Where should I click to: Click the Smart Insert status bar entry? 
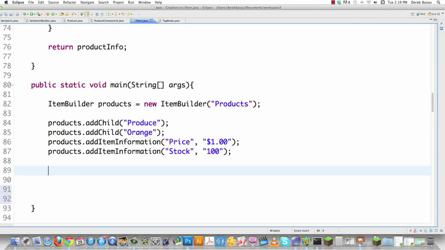(301, 231)
